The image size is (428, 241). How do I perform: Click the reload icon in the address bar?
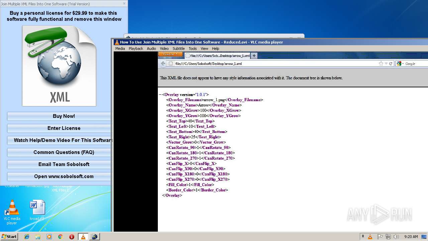point(391,64)
